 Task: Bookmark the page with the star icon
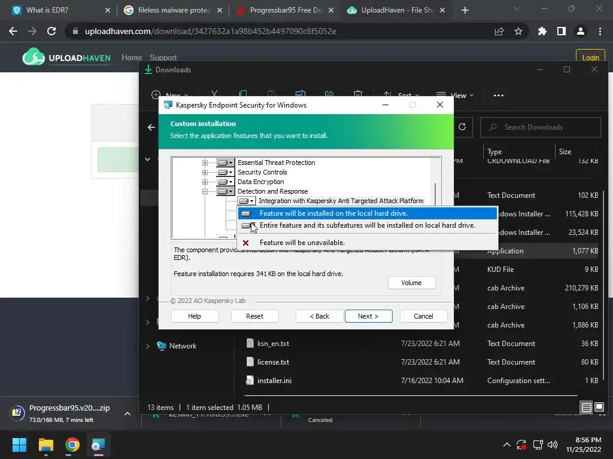[518, 31]
